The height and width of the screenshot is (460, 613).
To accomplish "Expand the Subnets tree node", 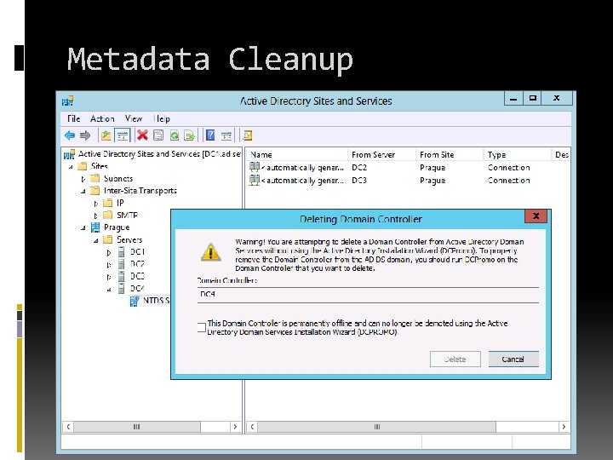I will pos(83,179).
